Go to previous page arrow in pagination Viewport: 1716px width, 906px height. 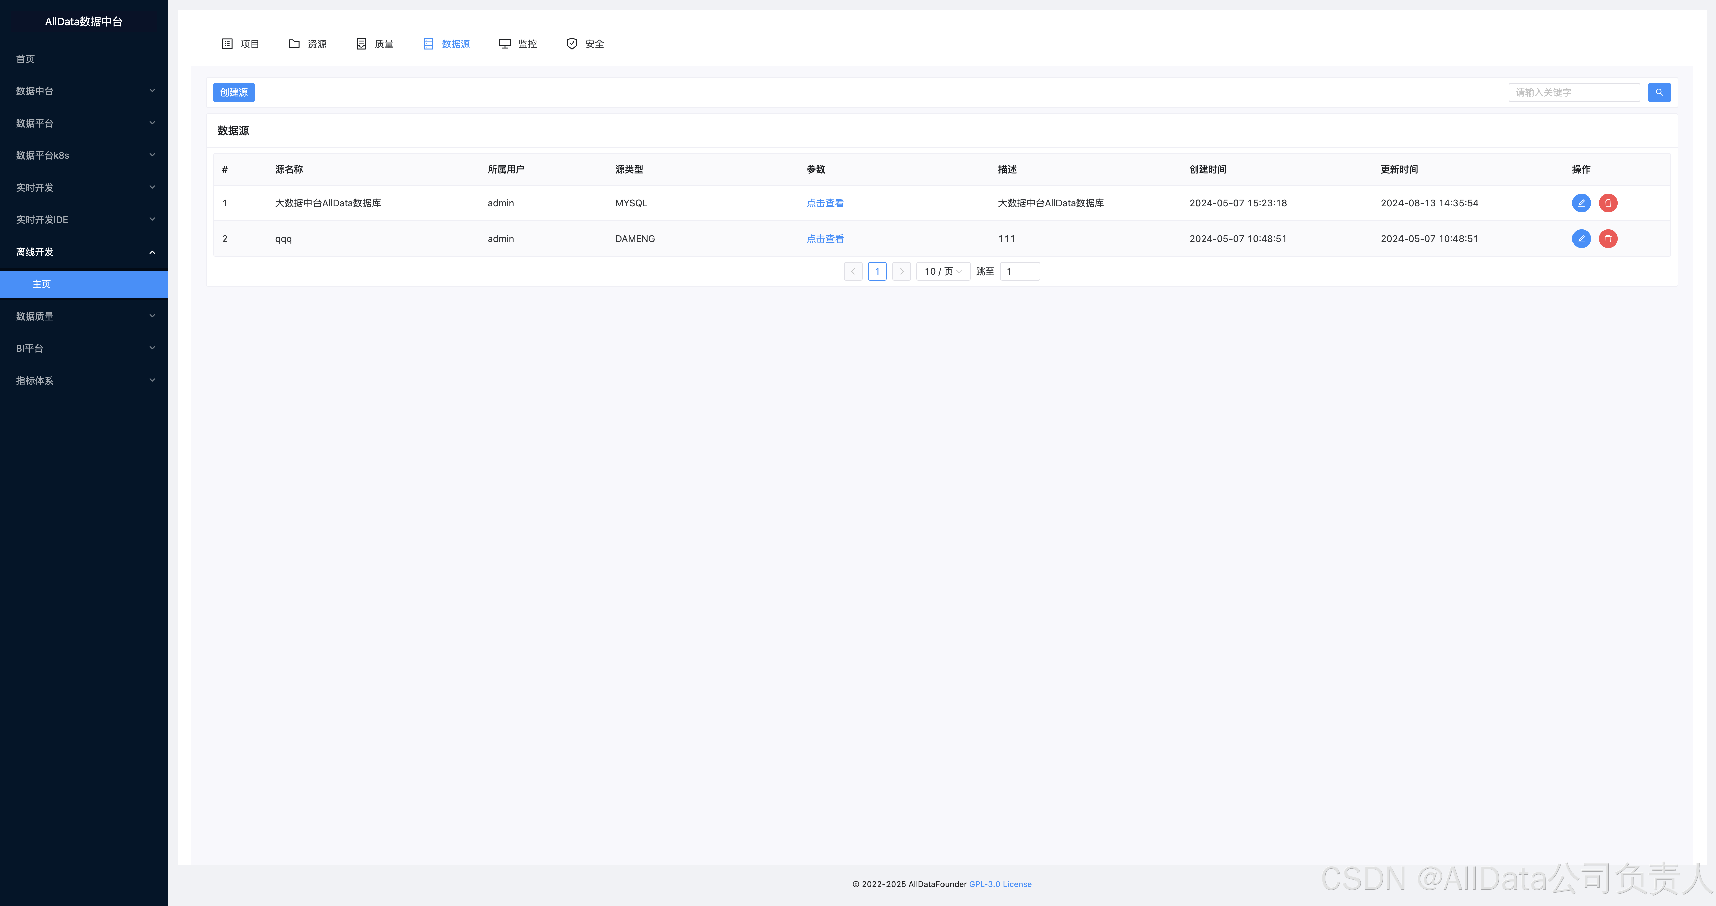[x=853, y=272]
